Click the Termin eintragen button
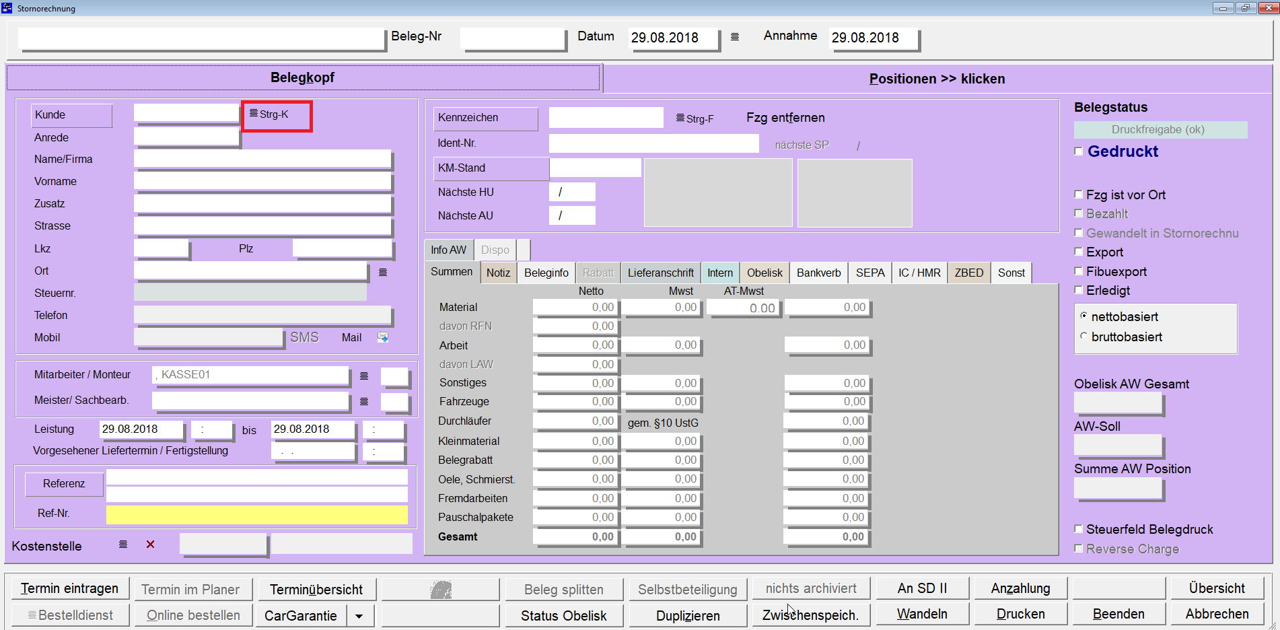This screenshot has height=630, width=1280. click(69, 588)
